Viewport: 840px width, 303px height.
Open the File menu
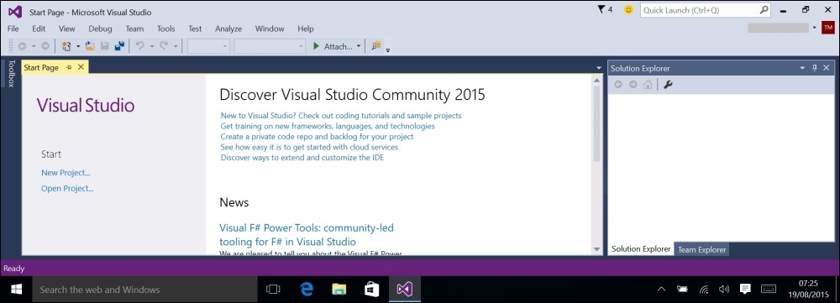(13, 29)
